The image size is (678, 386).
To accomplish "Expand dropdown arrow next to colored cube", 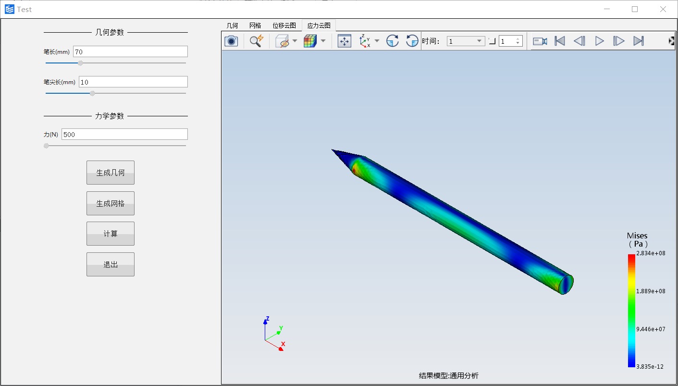I will click(323, 41).
